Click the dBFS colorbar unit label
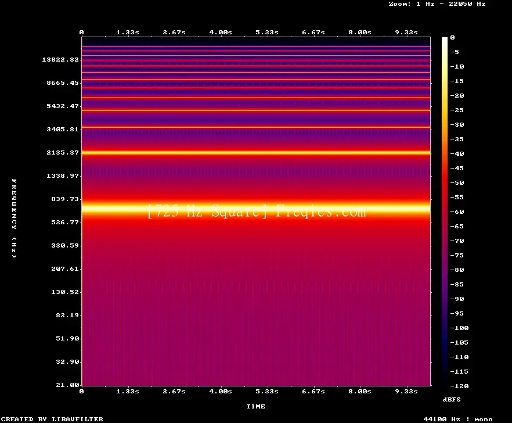 click(452, 399)
